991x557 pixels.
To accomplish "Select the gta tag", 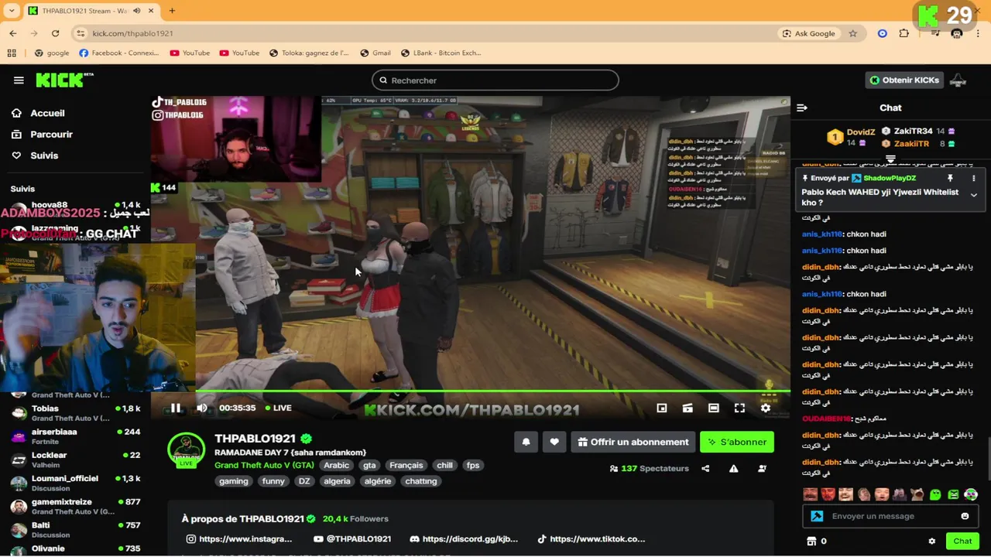I will click(369, 465).
